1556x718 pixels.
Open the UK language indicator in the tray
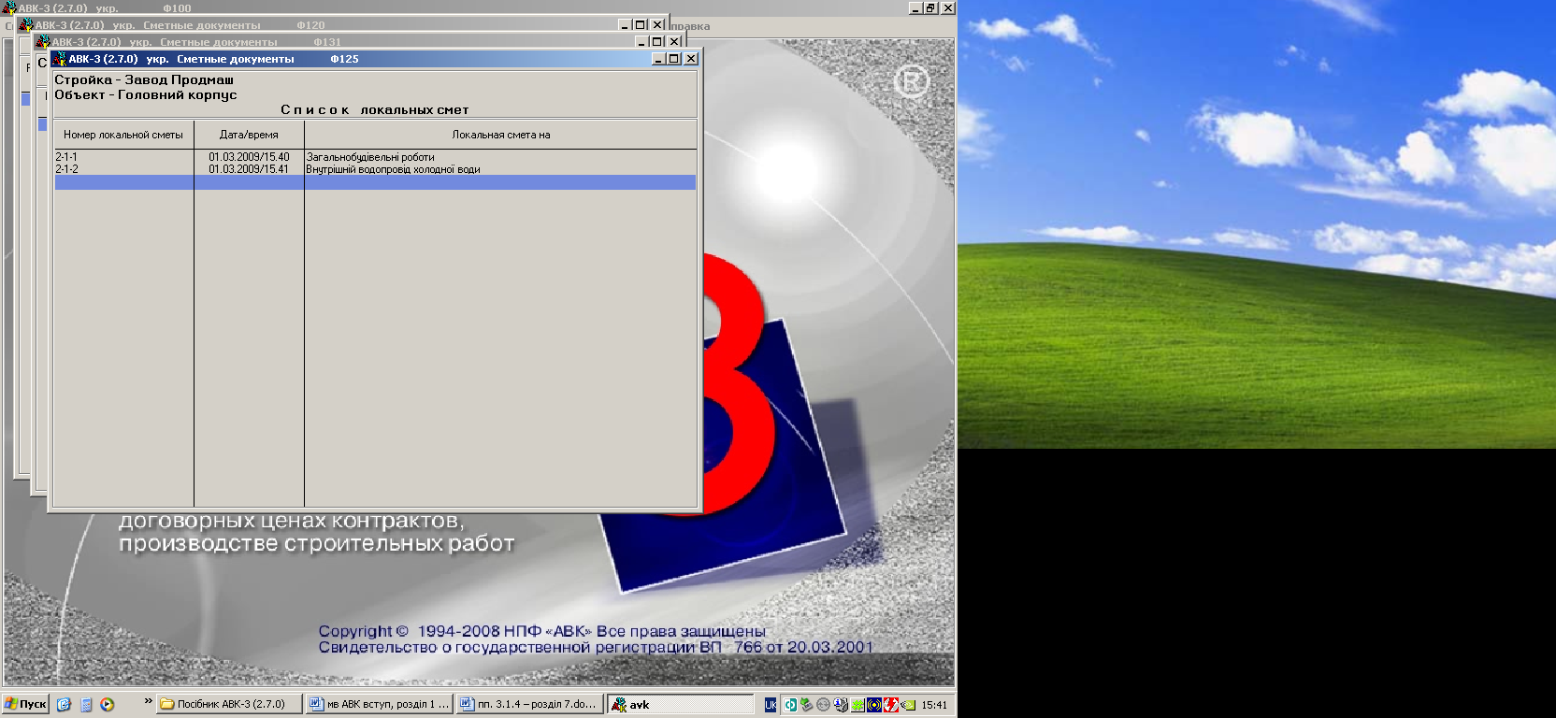tap(771, 705)
